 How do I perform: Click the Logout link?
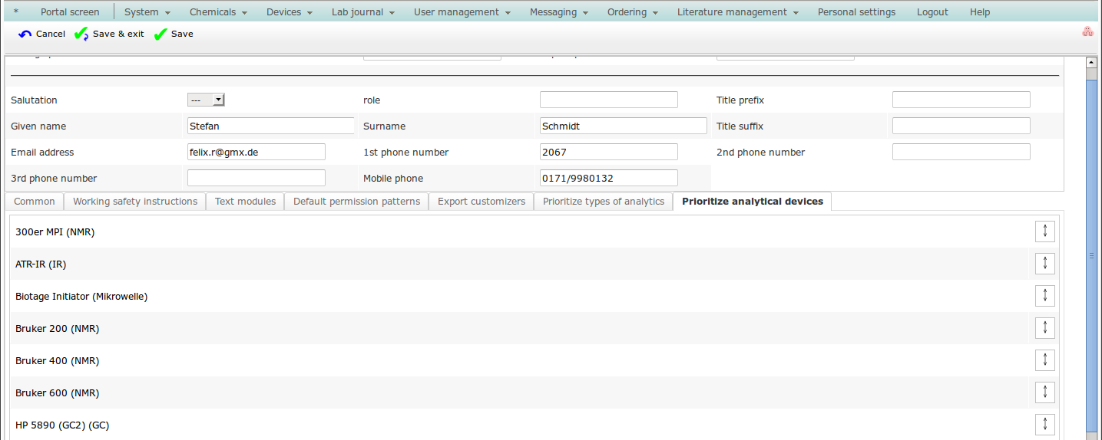[932, 12]
